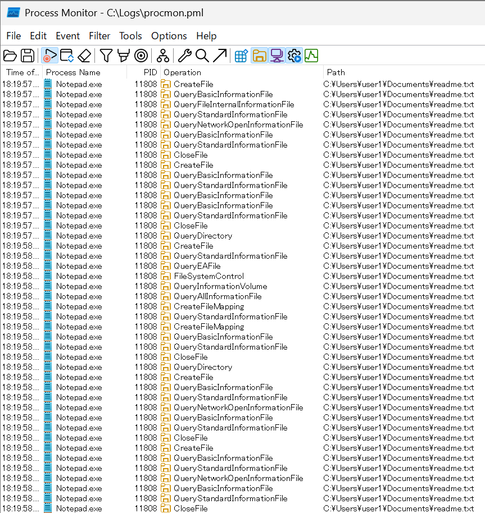This screenshot has width=485, height=513.
Task: Use Jump To target location arrow
Action: [x=219, y=56]
